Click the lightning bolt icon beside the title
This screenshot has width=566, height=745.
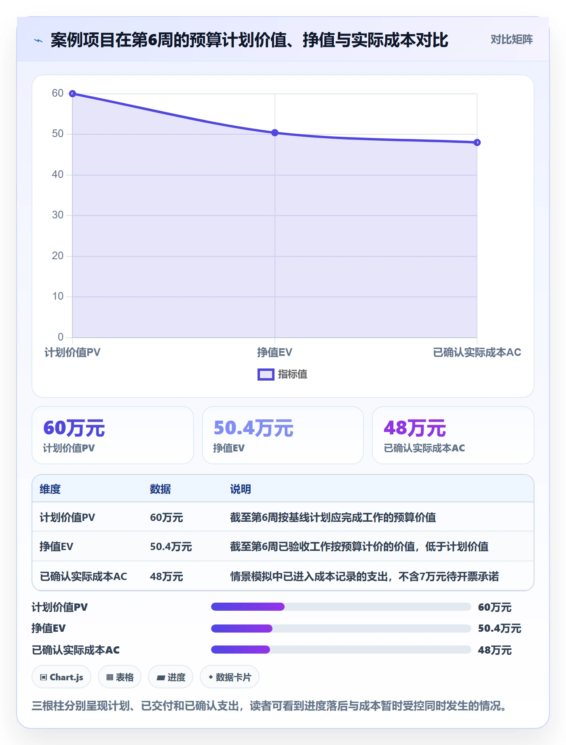[x=38, y=40]
